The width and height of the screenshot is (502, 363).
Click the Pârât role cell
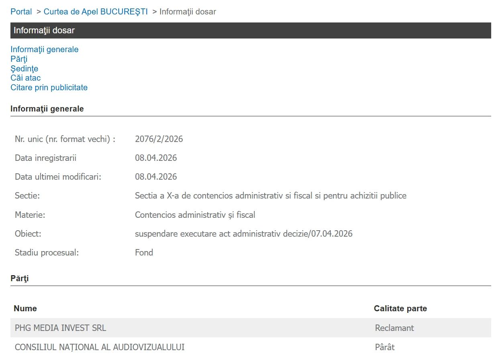[x=384, y=347]
